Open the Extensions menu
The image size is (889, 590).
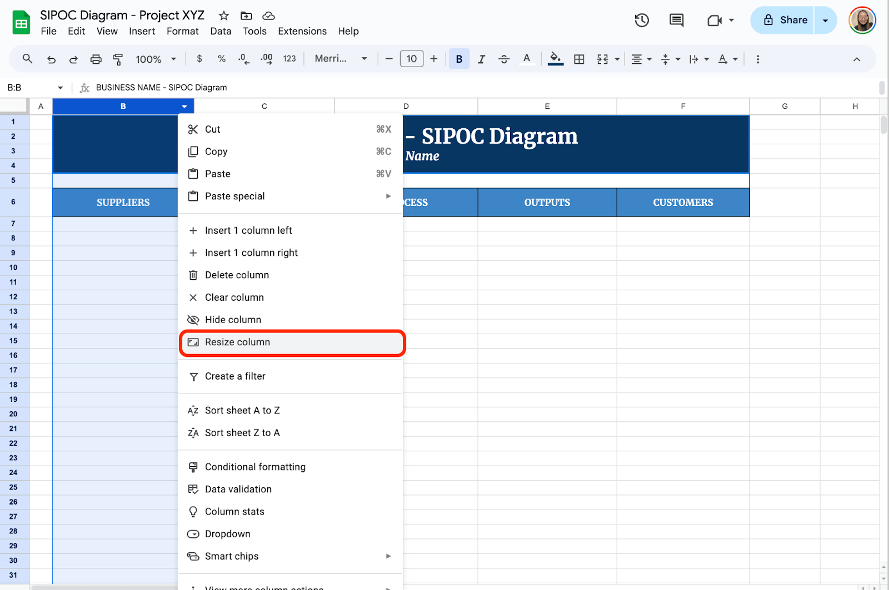(x=302, y=31)
